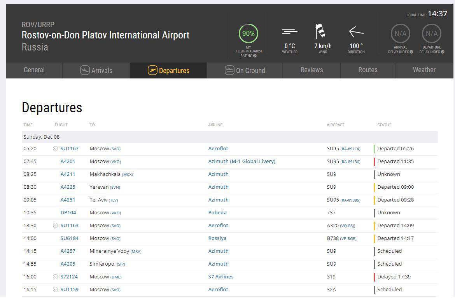455x299 pixels.
Task: Click the STATUS column header
Action: 384,125
